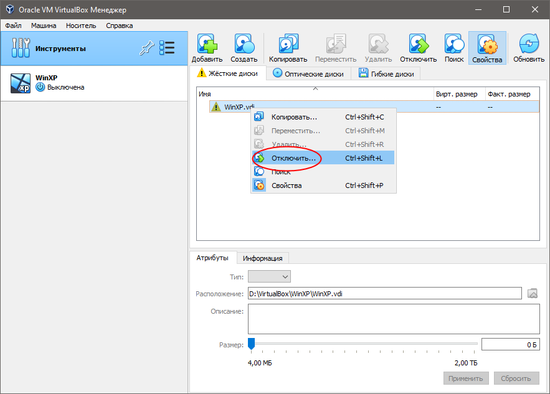Click the greyed Переместить toolbar icon

336,44
